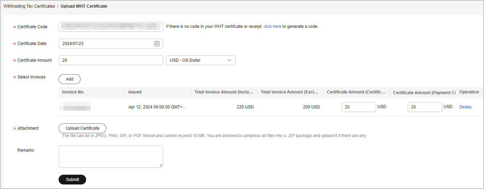The image size is (484, 189).
Task: Click the Issued column header
Action: (x=135, y=92)
